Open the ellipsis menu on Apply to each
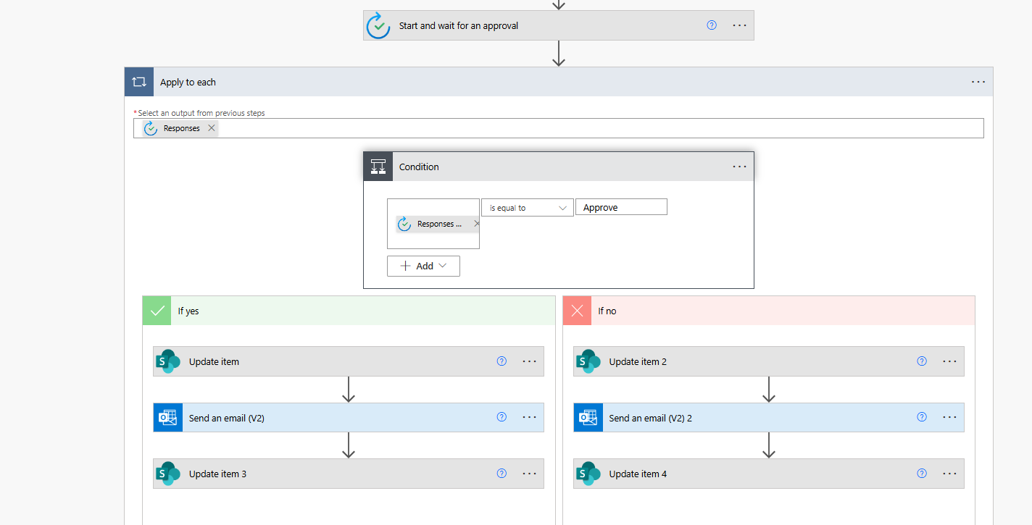This screenshot has height=525, width=1032. click(978, 81)
